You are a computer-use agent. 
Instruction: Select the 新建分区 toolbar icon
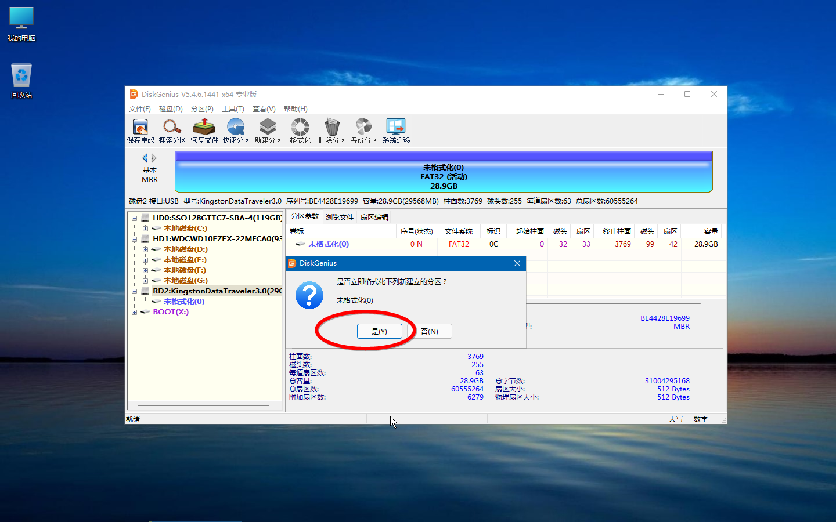tap(268, 131)
